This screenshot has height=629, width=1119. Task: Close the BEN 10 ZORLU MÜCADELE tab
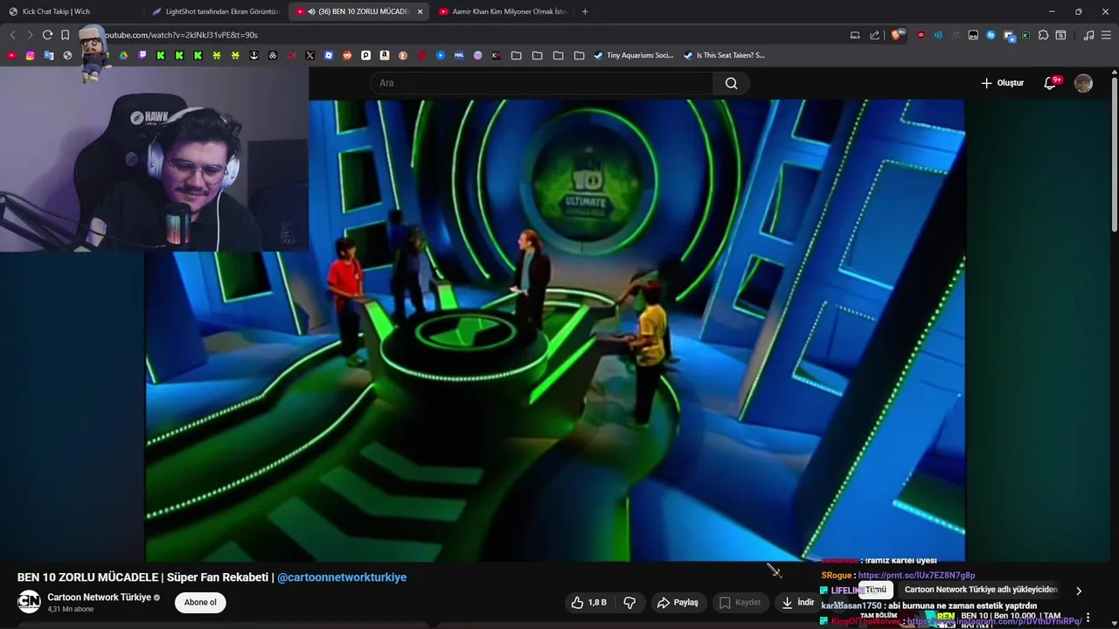click(x=420, y=11)
